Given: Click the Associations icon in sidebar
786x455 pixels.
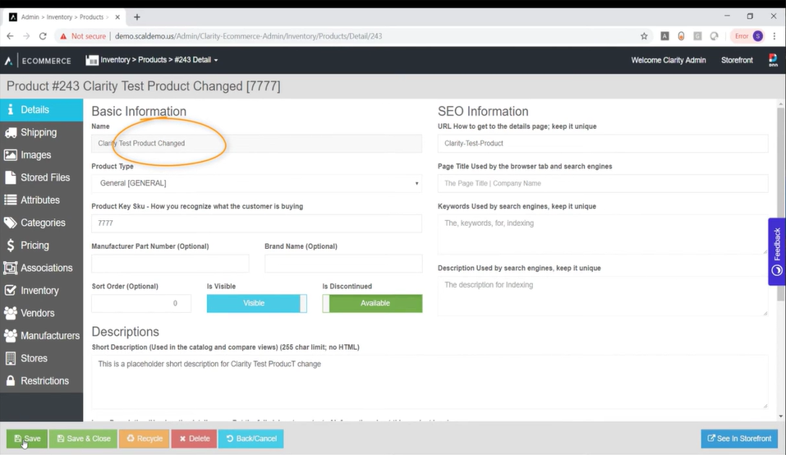Looking at the screenshot, I should tap(11, 268).
